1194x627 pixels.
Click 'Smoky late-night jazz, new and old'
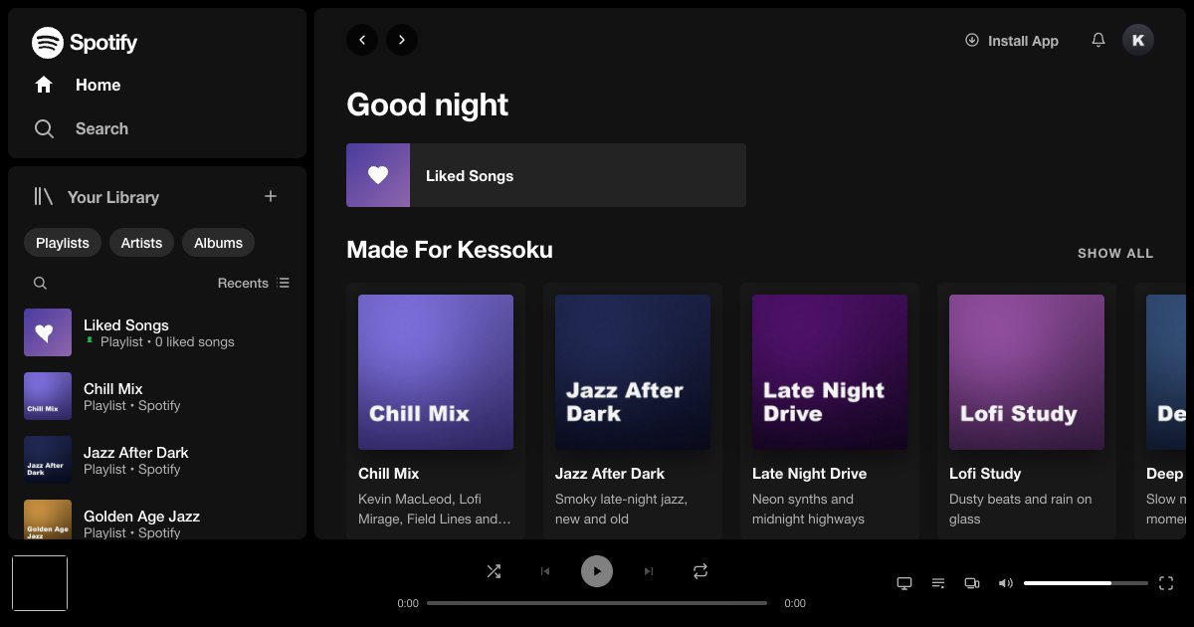tap(621, 509)
